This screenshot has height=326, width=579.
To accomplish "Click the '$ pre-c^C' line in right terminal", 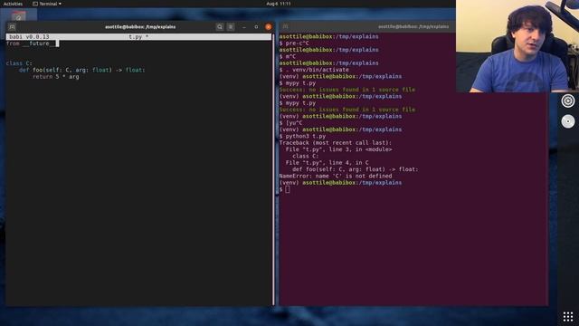I will pos(294,43).
